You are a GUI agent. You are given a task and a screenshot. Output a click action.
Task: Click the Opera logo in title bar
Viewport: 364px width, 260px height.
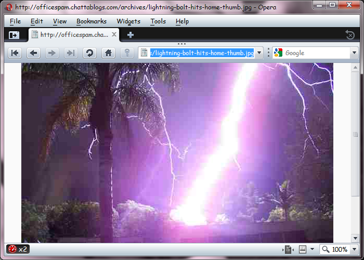pos(9,7)
